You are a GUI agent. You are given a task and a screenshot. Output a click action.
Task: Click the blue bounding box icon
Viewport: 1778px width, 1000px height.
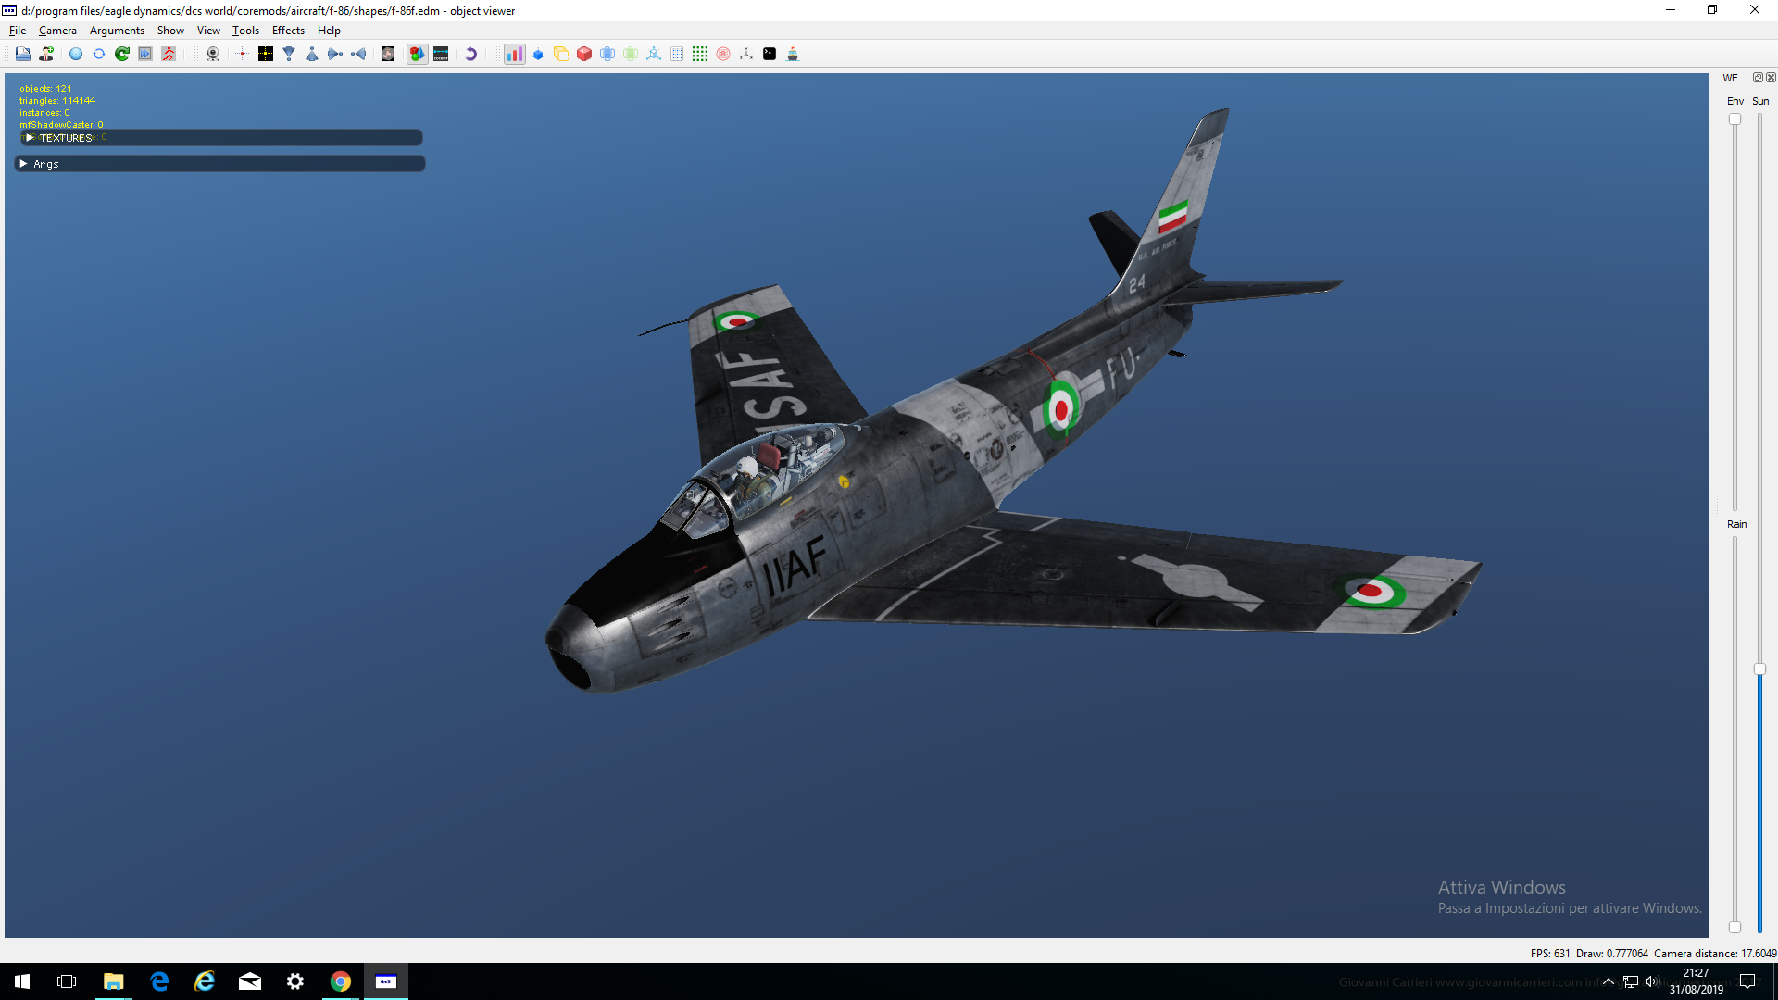click(x=607, y=54)
